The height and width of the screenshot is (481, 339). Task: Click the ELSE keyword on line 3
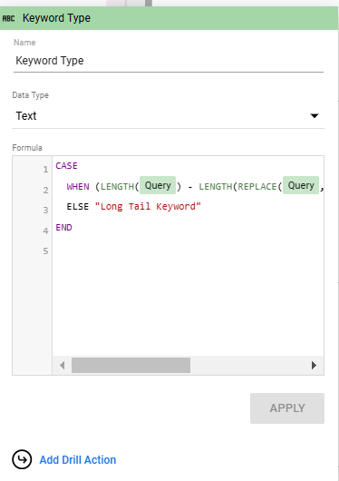click(x=78, y=206)
